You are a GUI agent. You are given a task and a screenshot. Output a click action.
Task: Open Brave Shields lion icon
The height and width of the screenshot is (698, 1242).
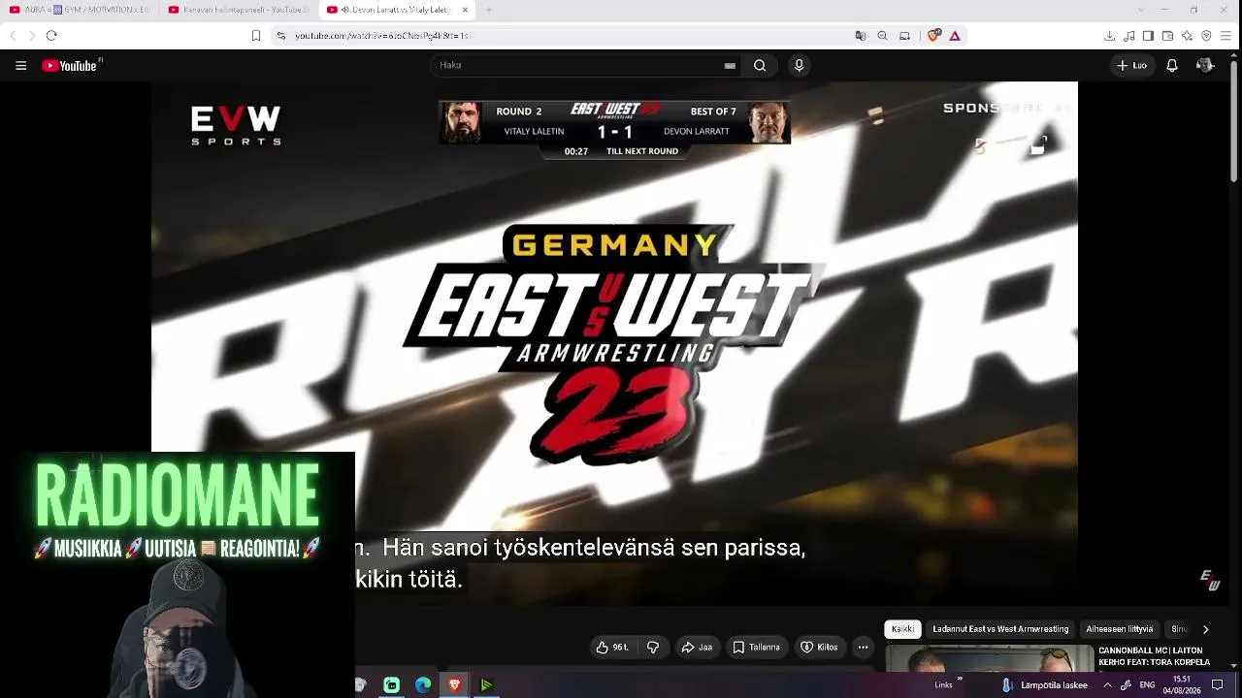tap(933, 36)
